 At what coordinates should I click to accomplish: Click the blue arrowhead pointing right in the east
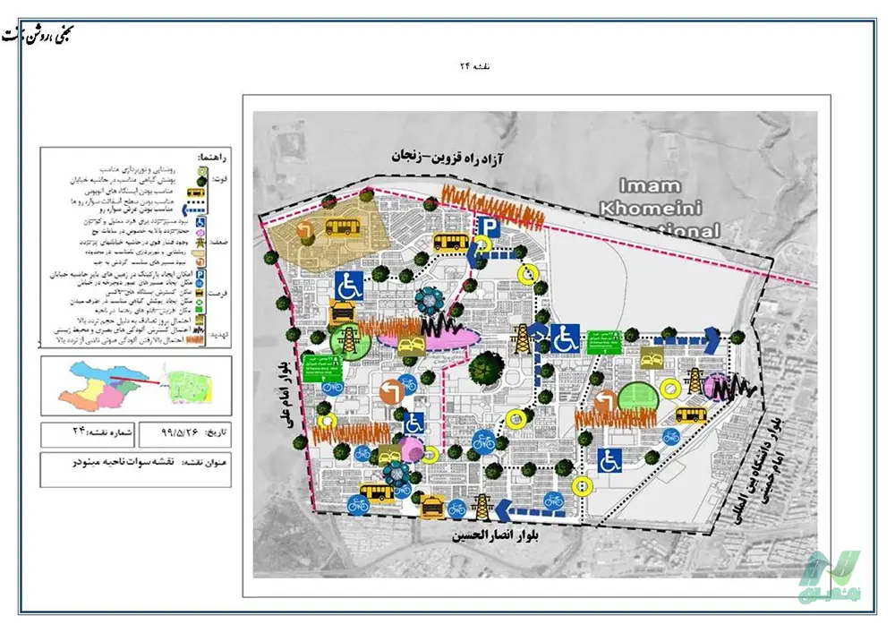pyautogui.click(x=712, y=340)
